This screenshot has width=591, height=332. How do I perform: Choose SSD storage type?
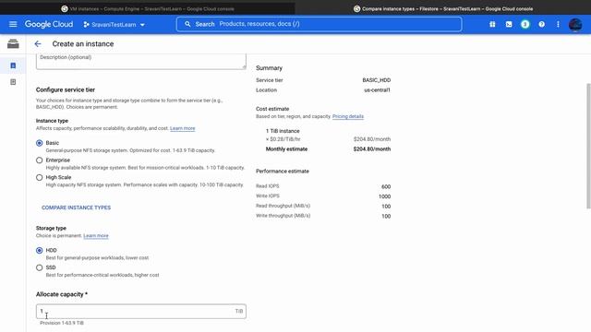[x=39, y=267]
